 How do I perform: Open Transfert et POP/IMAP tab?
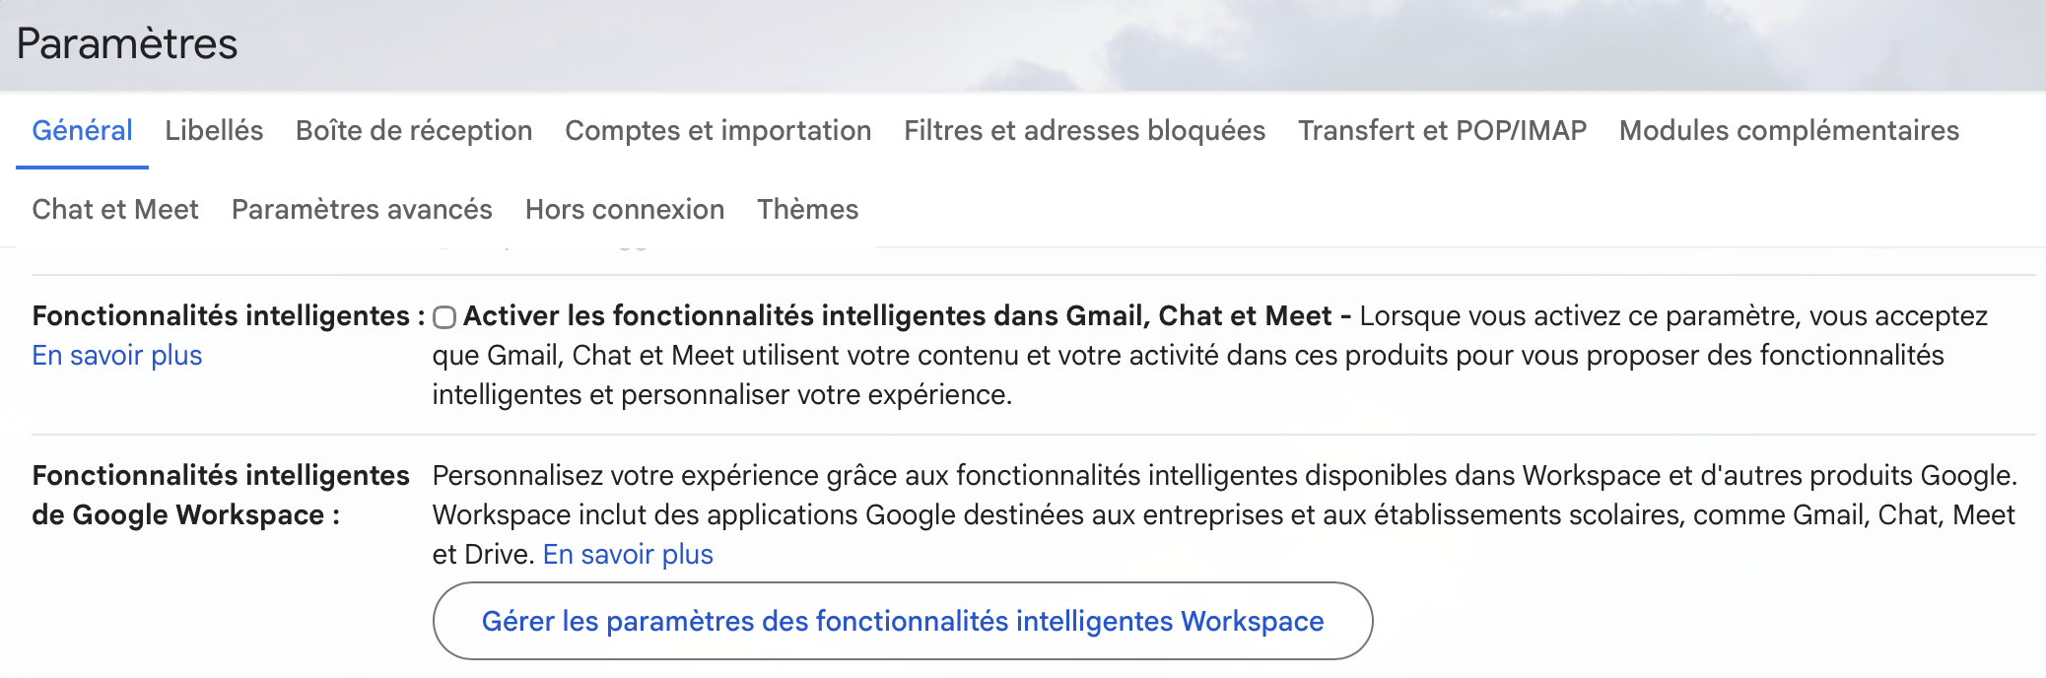[x=1442, y=130]
